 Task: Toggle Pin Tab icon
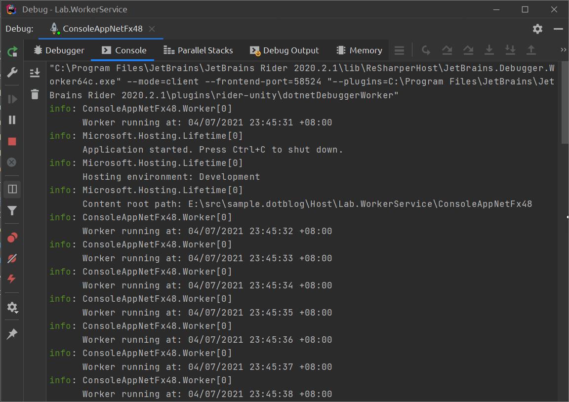click(x=12, y=334)
